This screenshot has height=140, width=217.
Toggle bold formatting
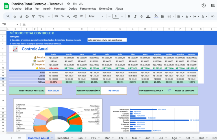[129, 16]
